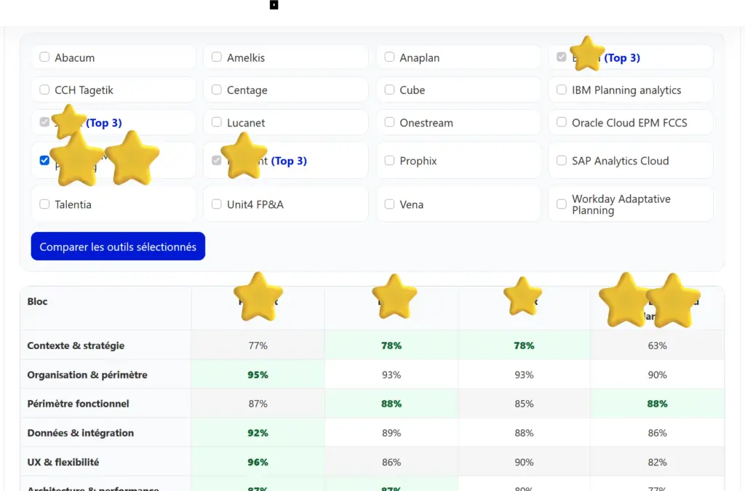Select IBM Planning analytics checkbox
Viewport: 745px width, 491px height.
tap(562, 89)
